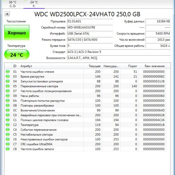Click the Хорошо health status button
Viewport: 175px width, 175px height.
[17, 33]
